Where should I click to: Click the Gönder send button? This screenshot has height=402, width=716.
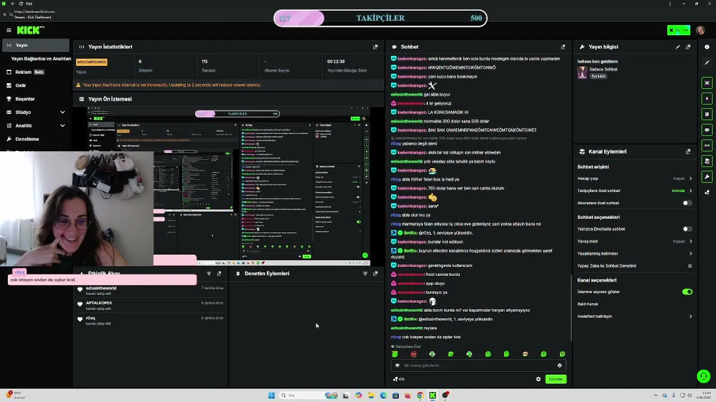pos(555,379)
